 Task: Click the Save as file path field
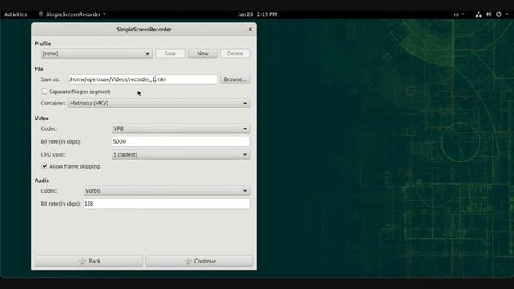click(143, 79)
